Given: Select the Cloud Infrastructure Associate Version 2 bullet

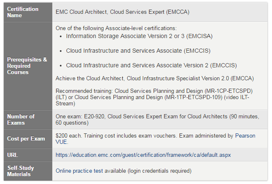Looking at the screenshot, I should click(x=151, y=65).
